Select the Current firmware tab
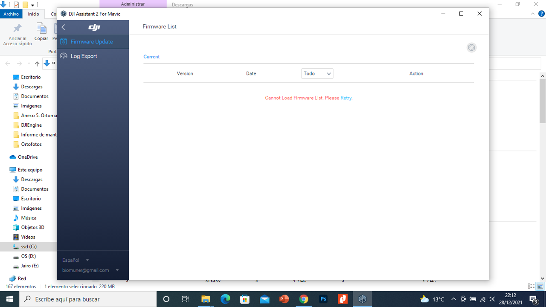 [x=151, y=57]
